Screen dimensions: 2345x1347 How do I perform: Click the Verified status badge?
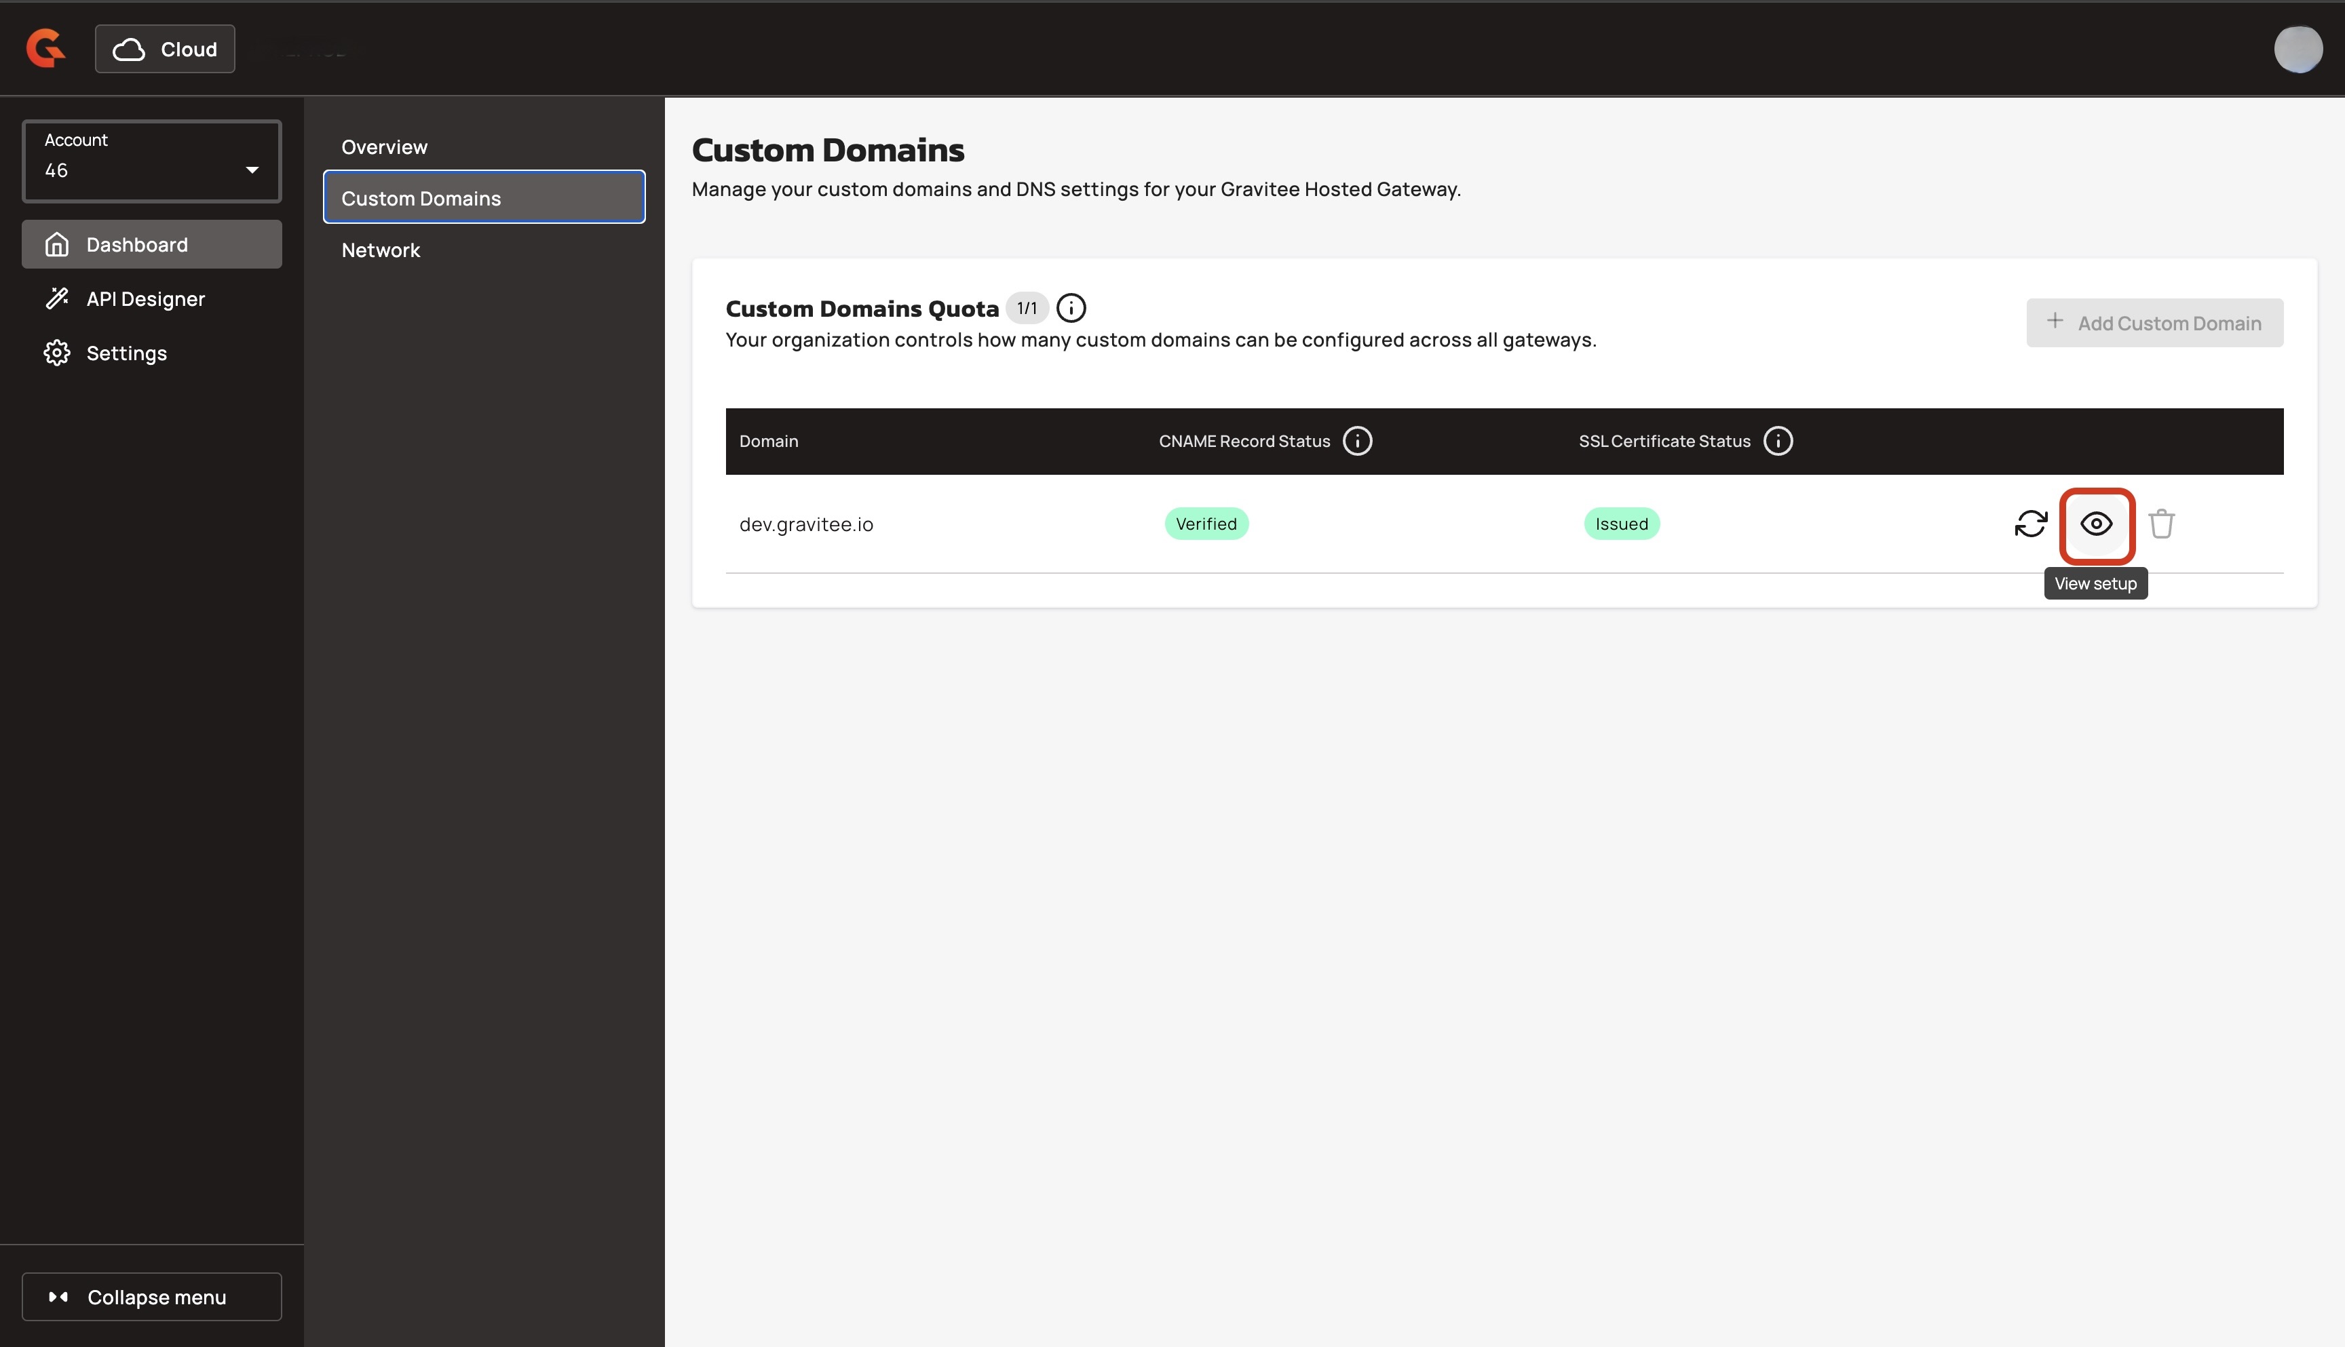pos(1206,524)
